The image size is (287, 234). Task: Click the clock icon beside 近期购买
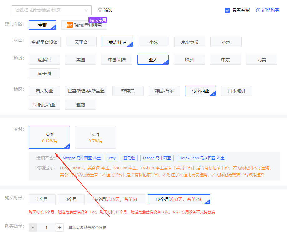pyautogui.click(x=258, y=10)
